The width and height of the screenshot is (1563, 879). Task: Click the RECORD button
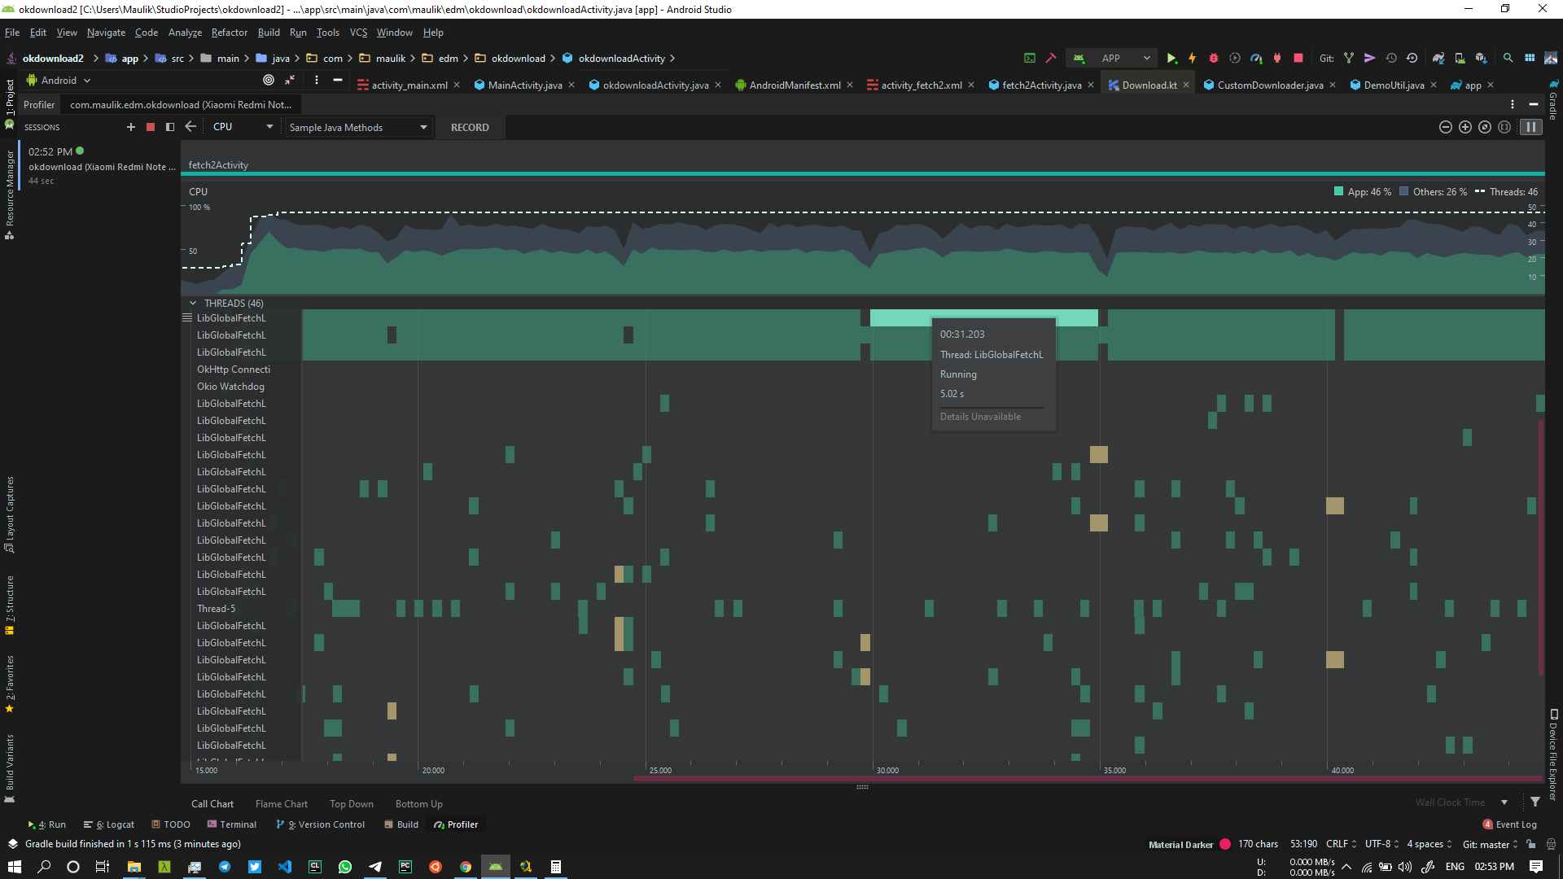click(470, 128)
